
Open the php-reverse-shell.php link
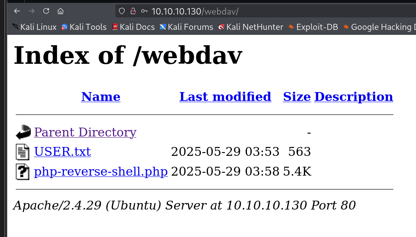click(x=101, y=172)
